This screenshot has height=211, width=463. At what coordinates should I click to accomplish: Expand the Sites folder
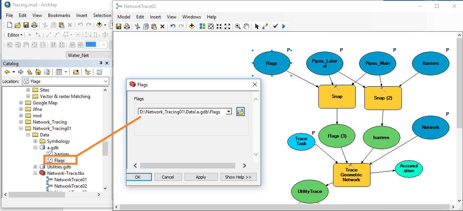click(x=28, y=90)
